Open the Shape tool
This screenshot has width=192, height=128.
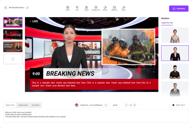coord(86,8)
